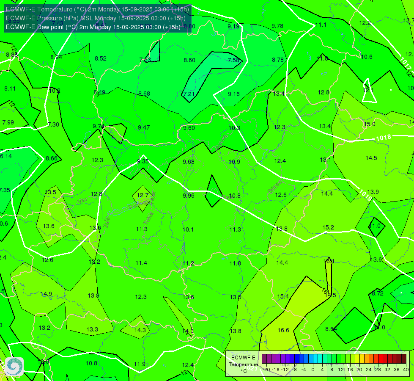Click the 7.30 temperature value
The width and height of the screenshot is (414, 381).
coord(53,124)
